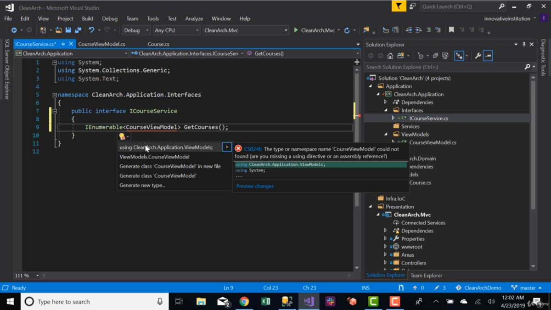Viewport: 551px width, 310px height.
Task: Click the CleanArchDemo repository in status bar
Action: (478, 288)
